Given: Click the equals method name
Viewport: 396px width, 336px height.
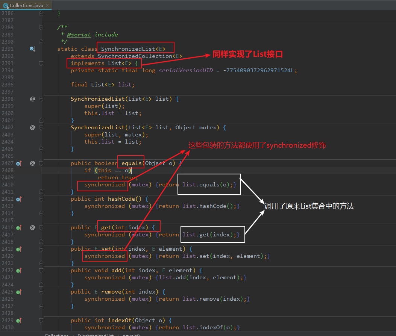Looking at the screenshot, I should tap(132, 163).
